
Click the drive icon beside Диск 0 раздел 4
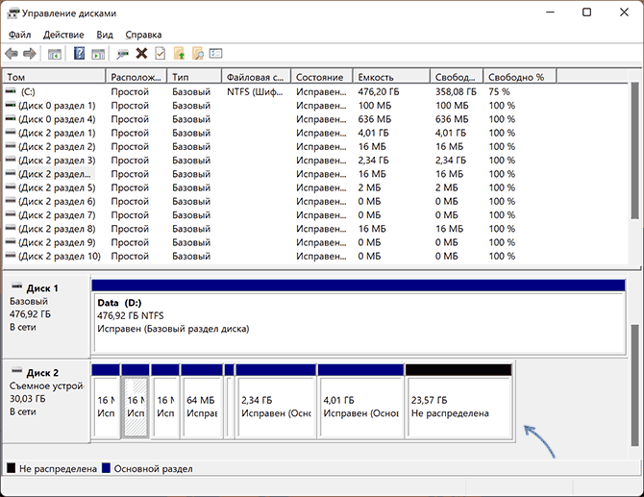pos(11,118)
